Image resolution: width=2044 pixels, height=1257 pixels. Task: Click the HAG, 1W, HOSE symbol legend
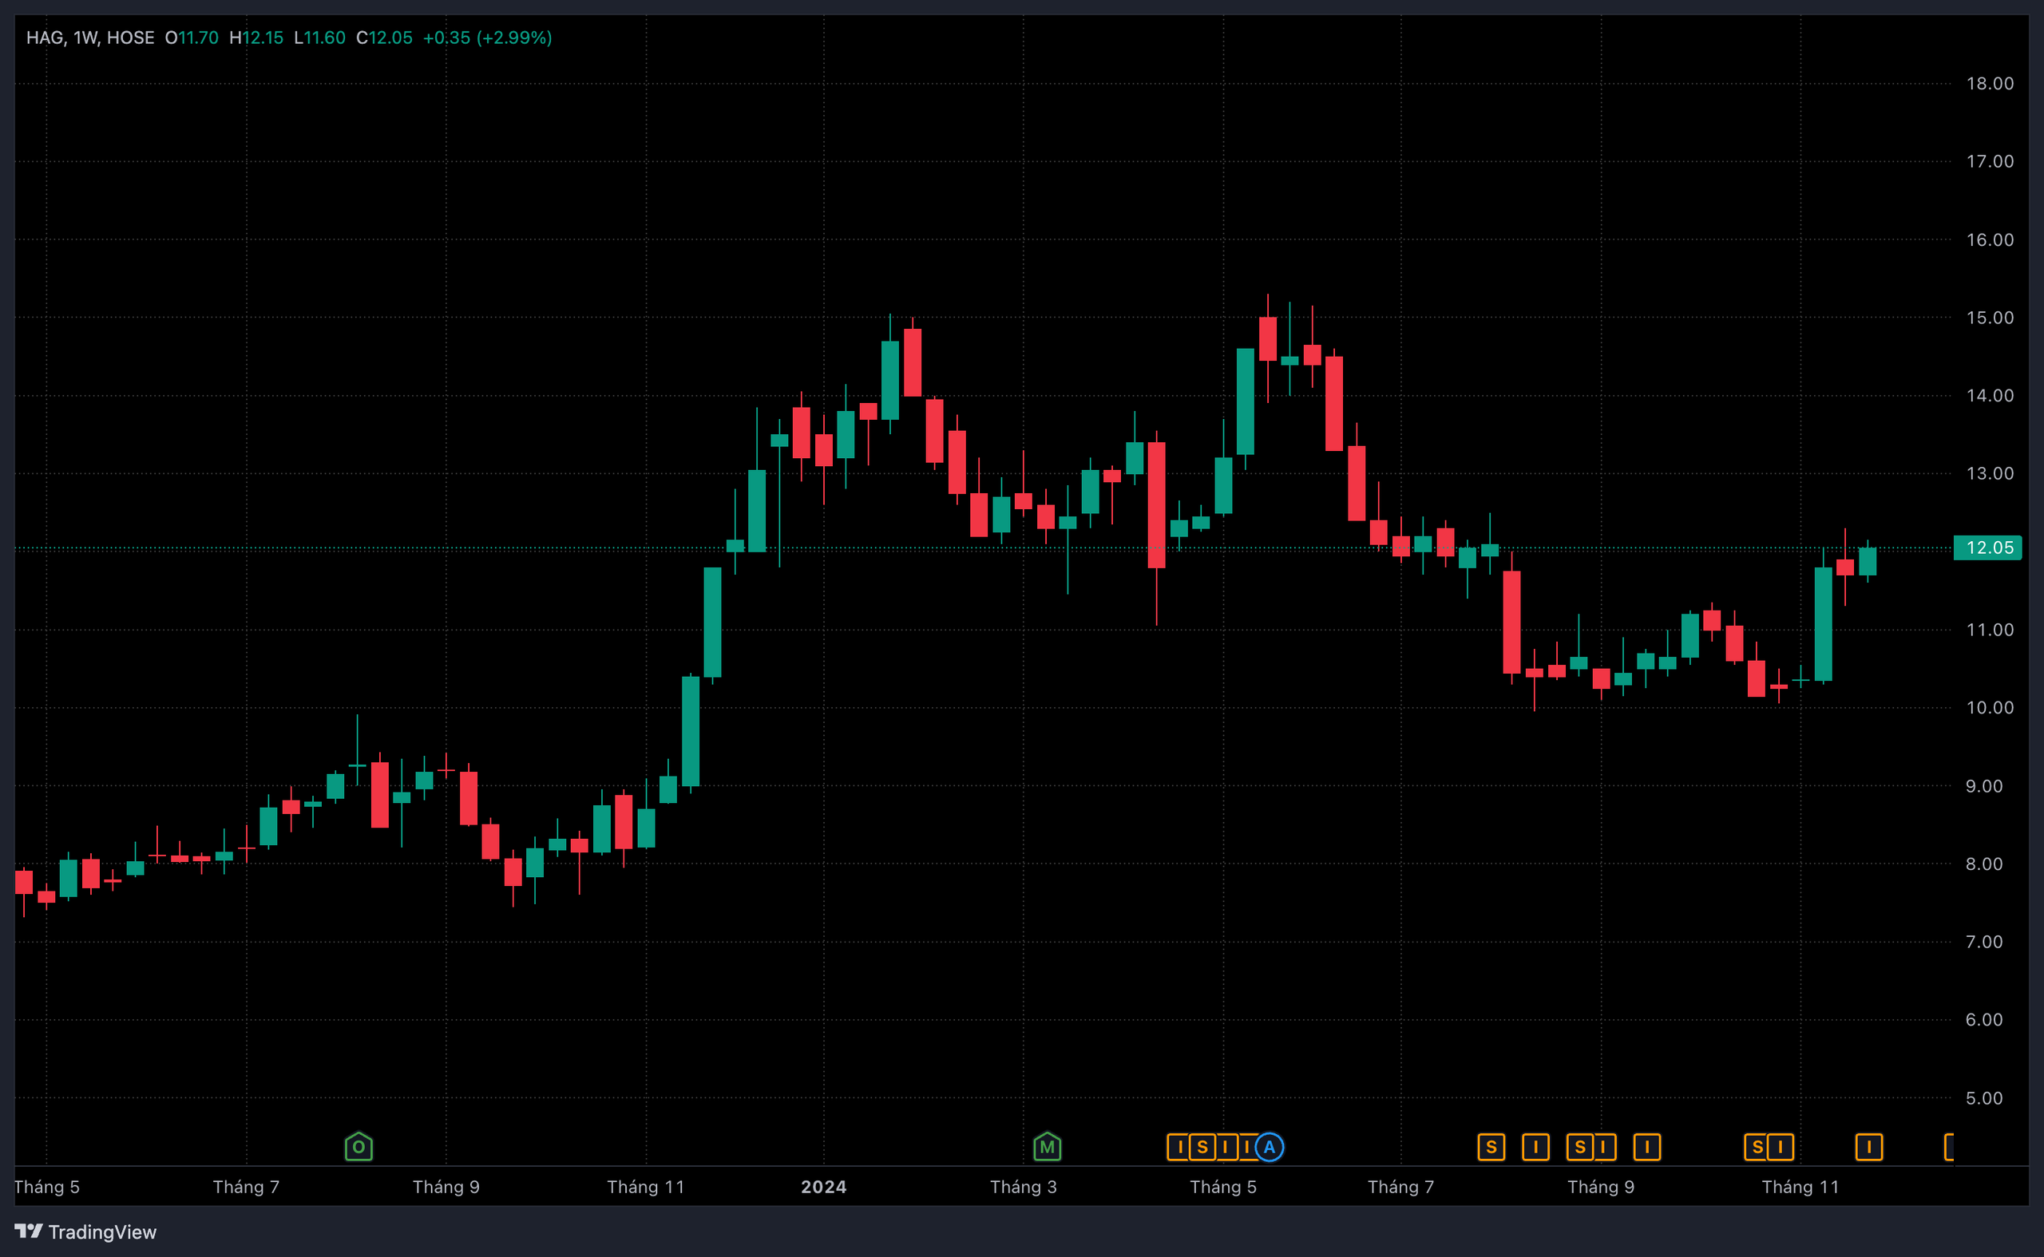89,38
